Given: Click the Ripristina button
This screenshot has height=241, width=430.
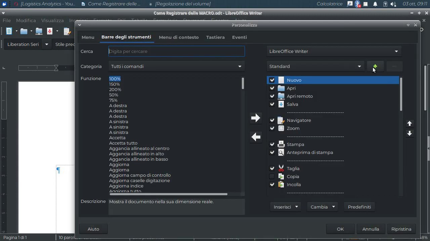Looking at the screenshot, I should point(401,229).
